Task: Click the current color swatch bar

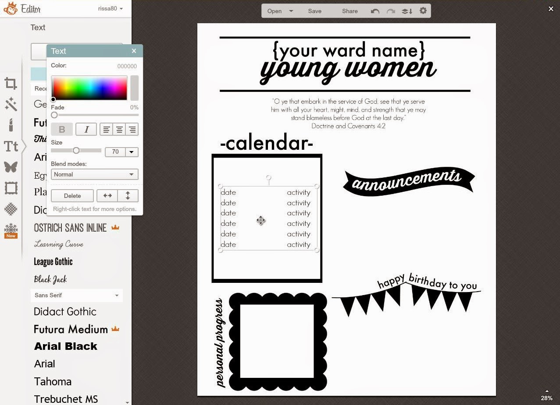Action: (134, 88)
